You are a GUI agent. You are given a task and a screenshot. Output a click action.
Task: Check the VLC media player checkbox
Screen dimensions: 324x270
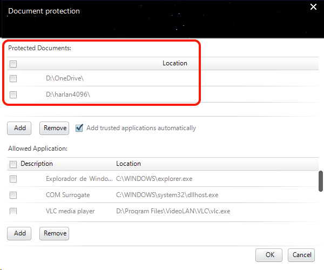[13, 211]
